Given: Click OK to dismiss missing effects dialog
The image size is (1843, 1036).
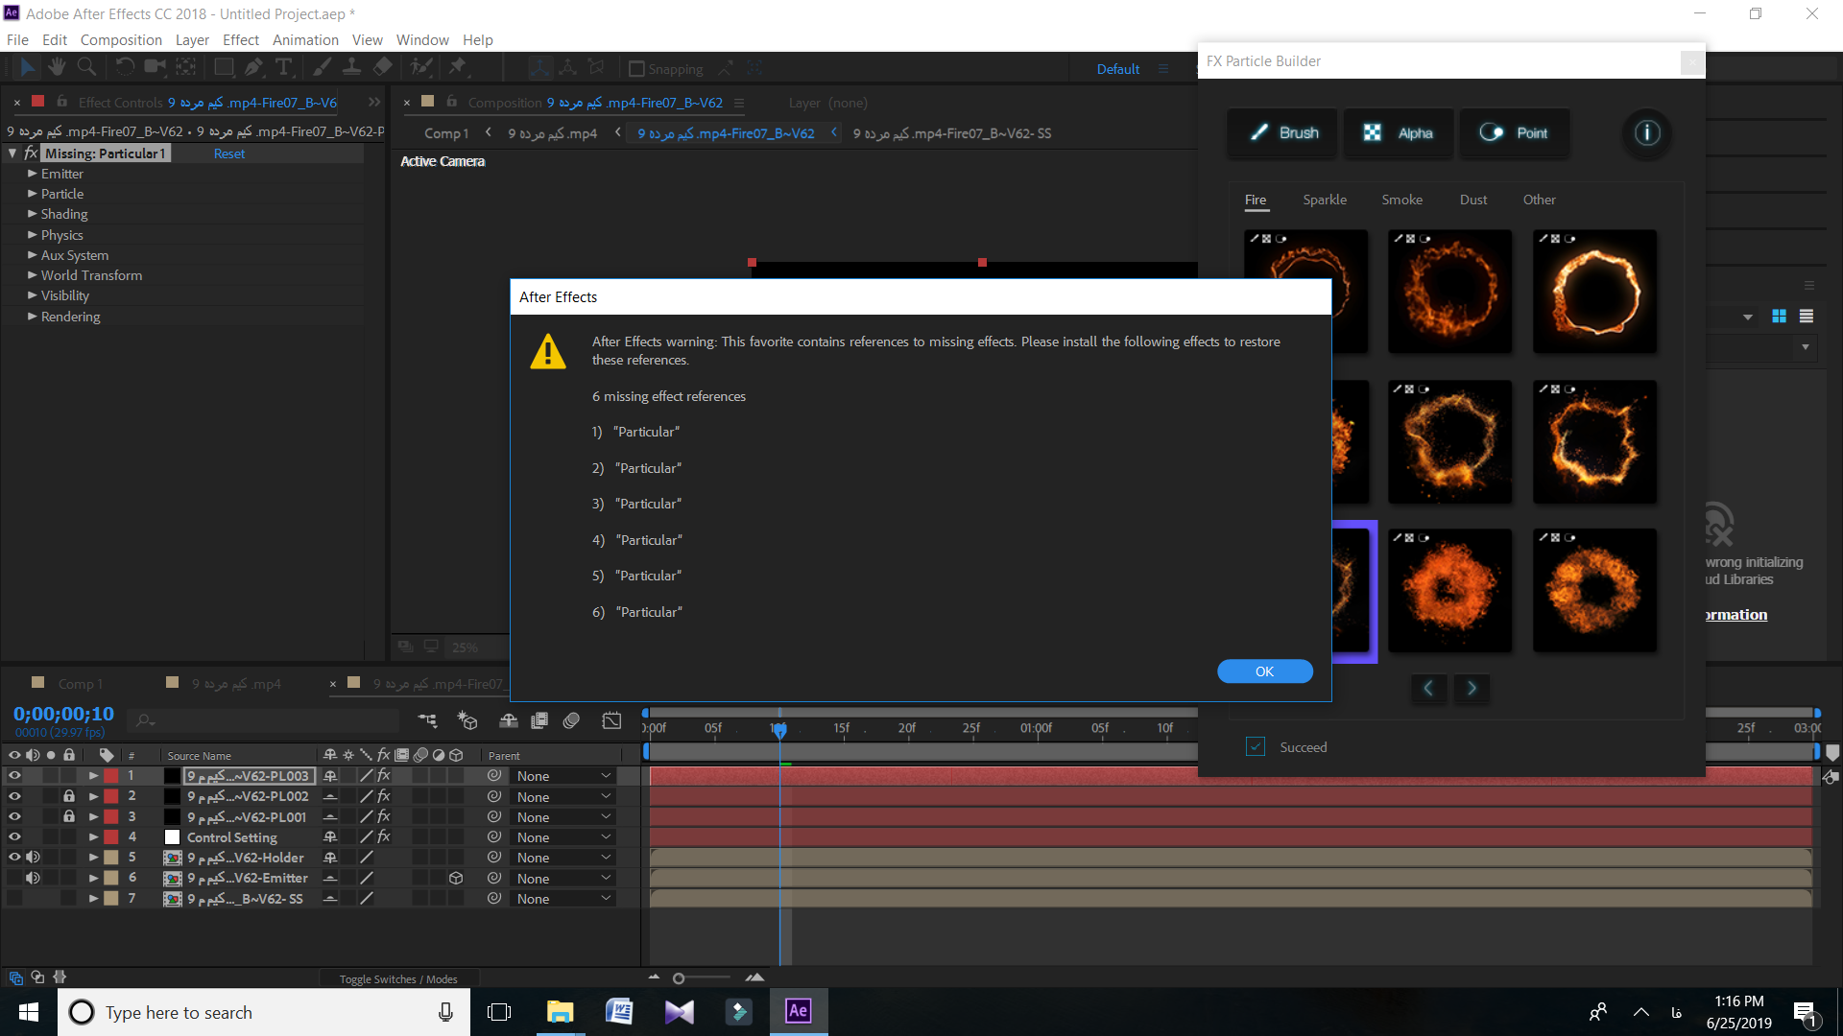Looking at the screenshot, I should pos(1263,671).
